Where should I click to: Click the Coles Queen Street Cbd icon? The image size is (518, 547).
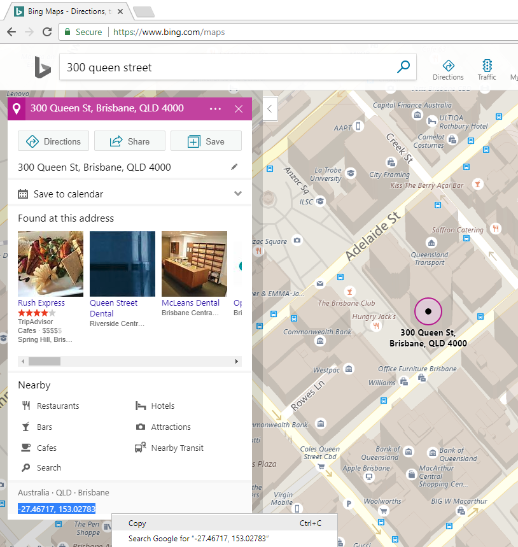point(321,466)
